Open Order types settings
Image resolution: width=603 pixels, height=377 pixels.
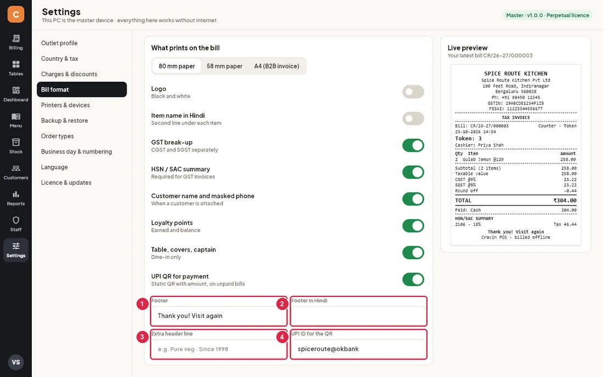82,136
